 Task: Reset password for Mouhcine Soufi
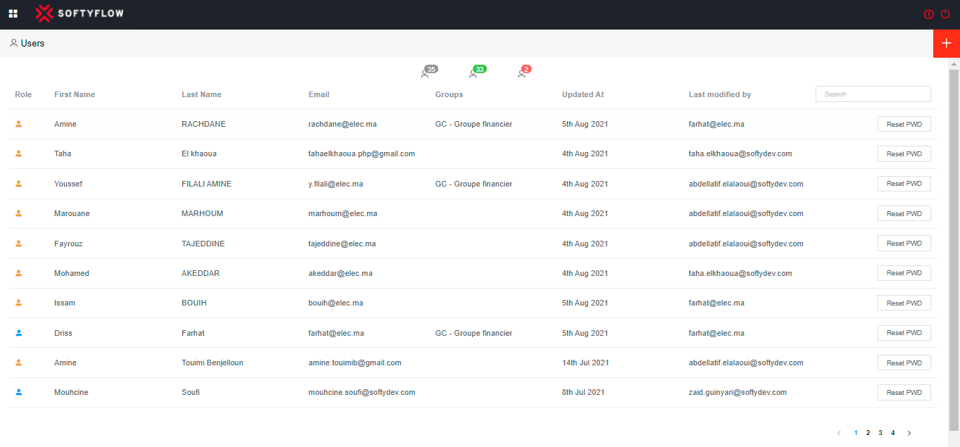(904, 392)
